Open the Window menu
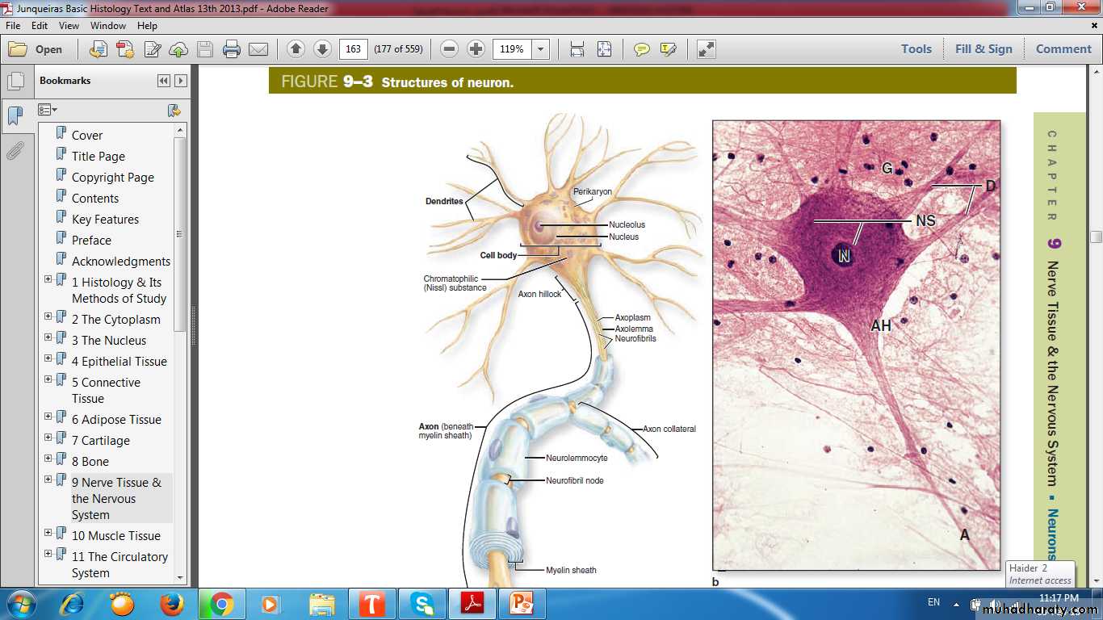Screen dimensions: 1103x620 tap(108, 26)
